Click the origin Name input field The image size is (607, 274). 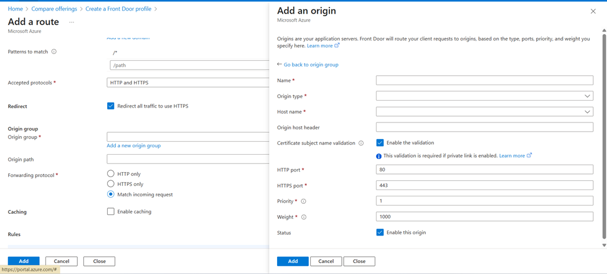click(x=485, y=80)
